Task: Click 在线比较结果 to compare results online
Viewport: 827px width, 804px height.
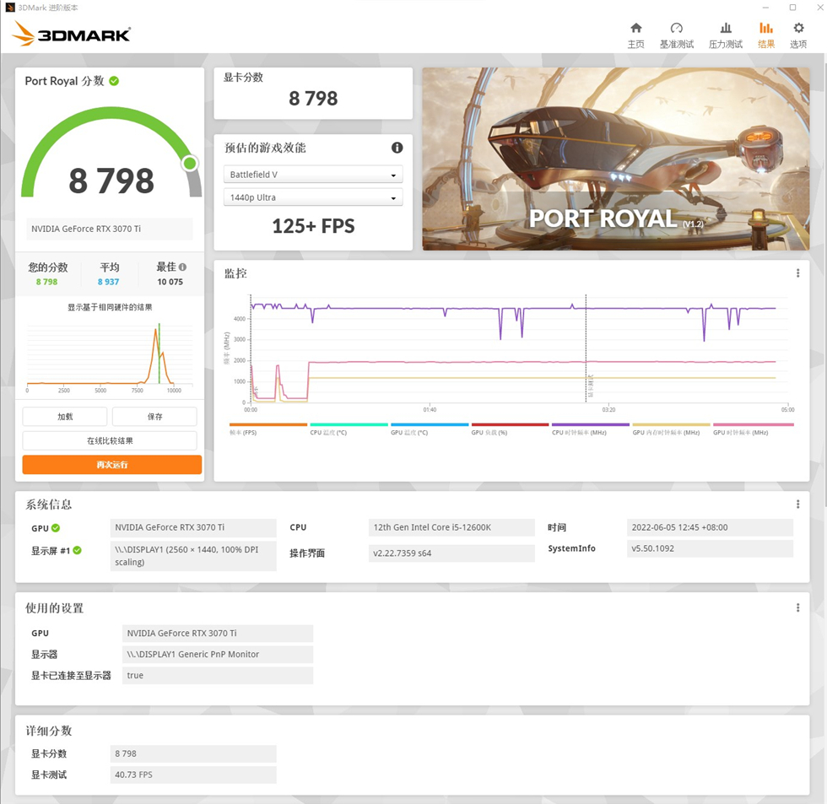Action: 111,440
